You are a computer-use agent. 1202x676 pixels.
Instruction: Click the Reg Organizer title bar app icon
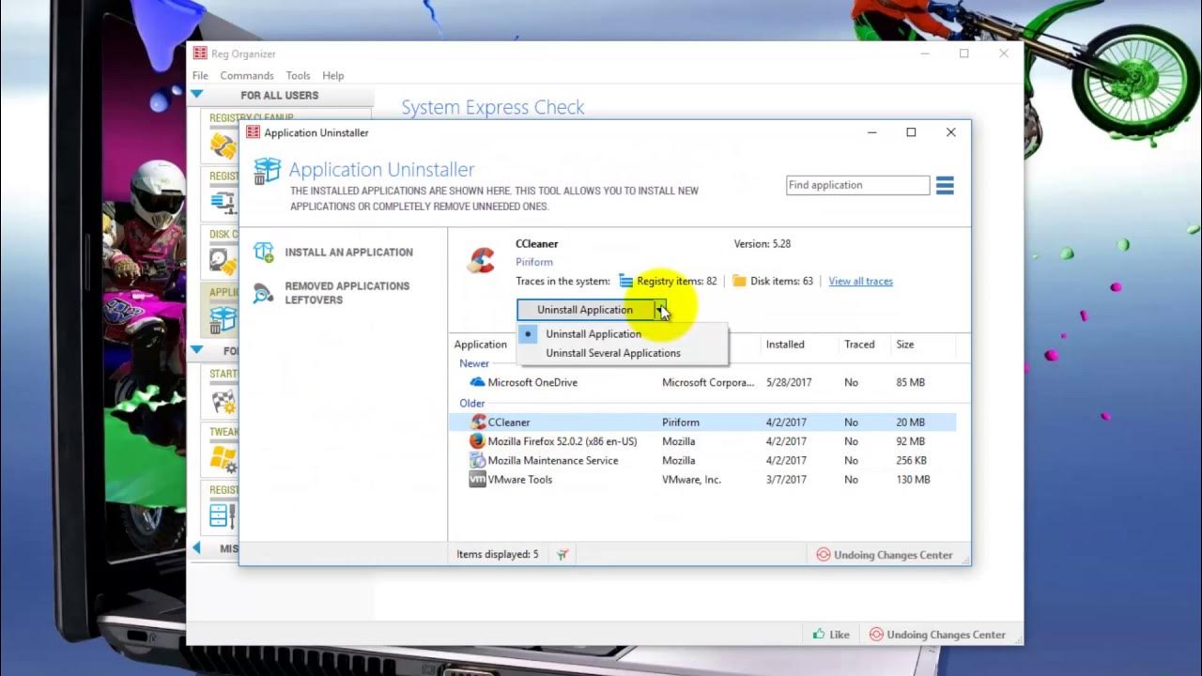[200, 54]
